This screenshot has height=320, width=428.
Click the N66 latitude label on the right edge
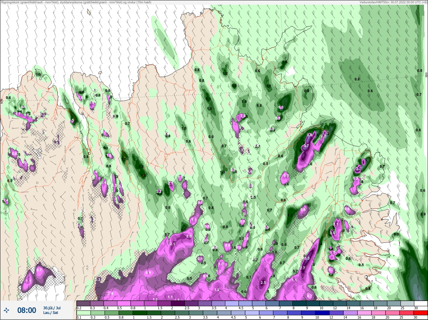coord(426,75)
